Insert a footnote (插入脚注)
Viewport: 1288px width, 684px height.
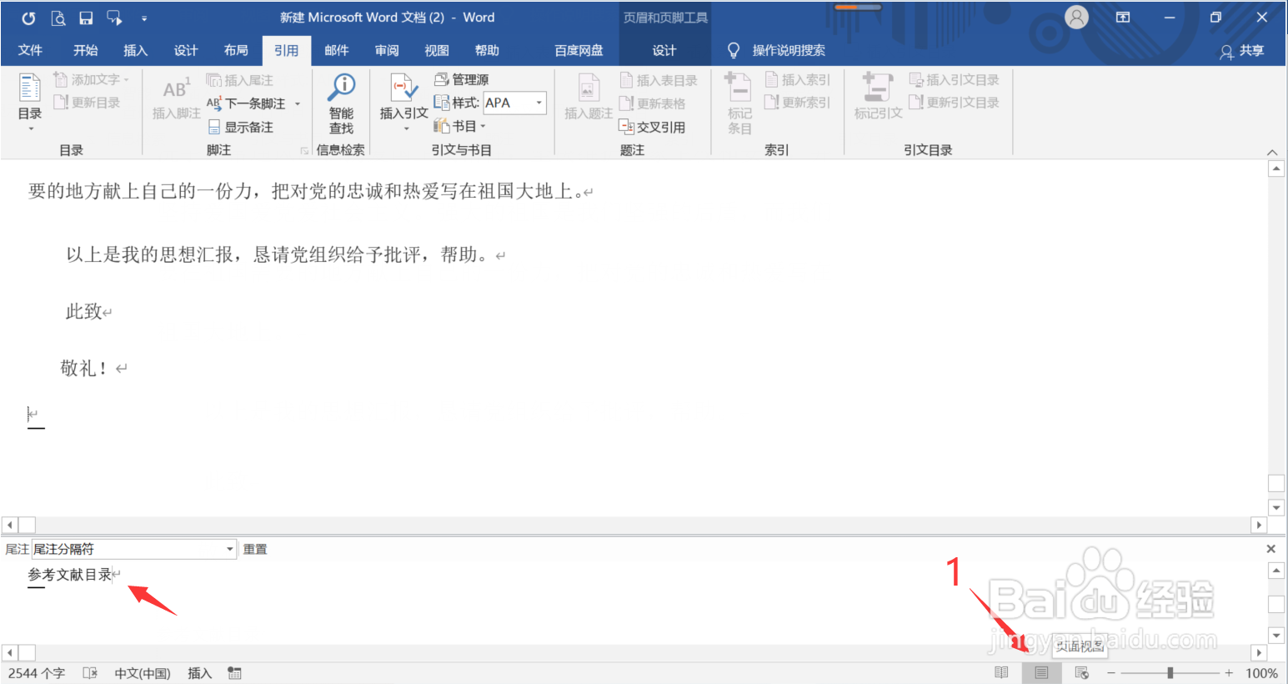tap(176, 98)
